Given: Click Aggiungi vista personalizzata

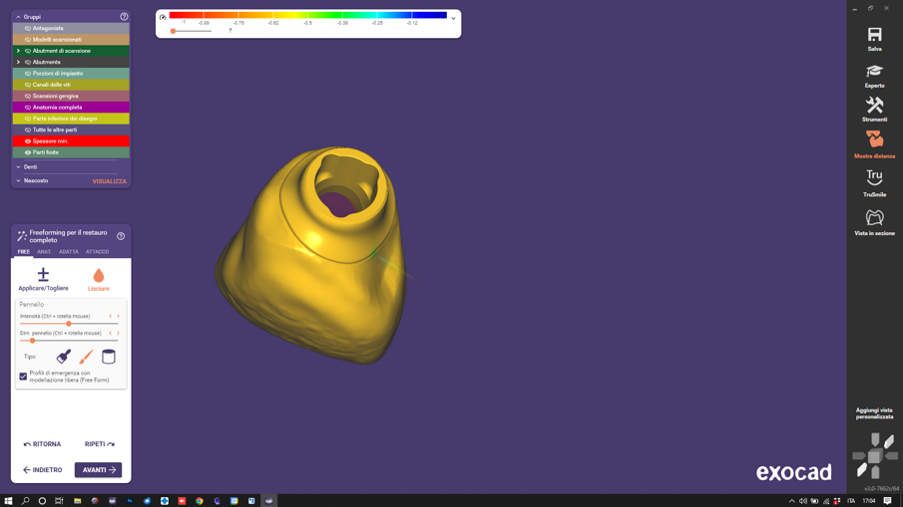Looking at the screenshot, I should 874,413.
